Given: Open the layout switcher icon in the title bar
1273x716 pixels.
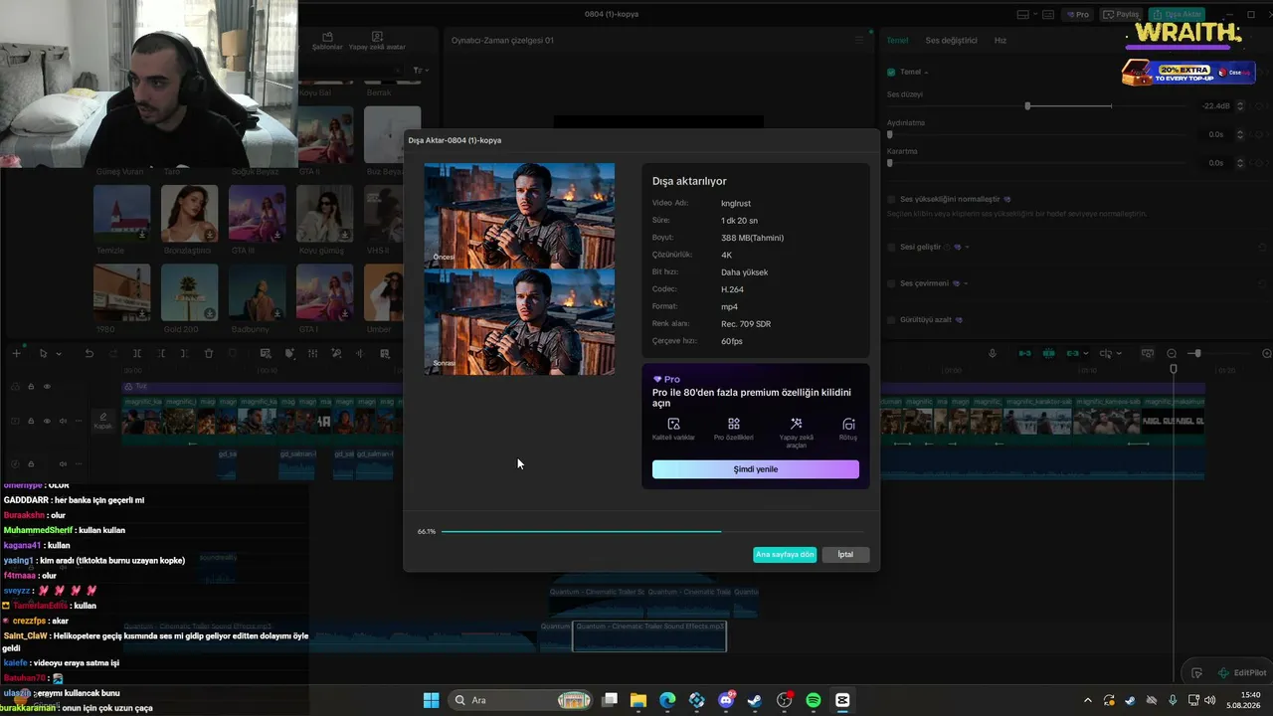Looking at the screenshot, I should pos(1023,15).
